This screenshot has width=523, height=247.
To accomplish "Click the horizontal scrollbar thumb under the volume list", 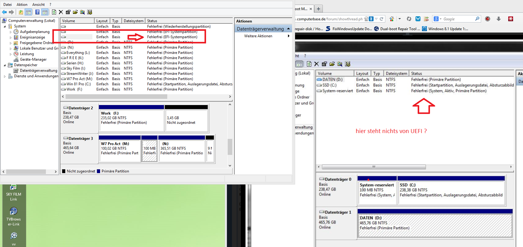I will pos(116,97).
